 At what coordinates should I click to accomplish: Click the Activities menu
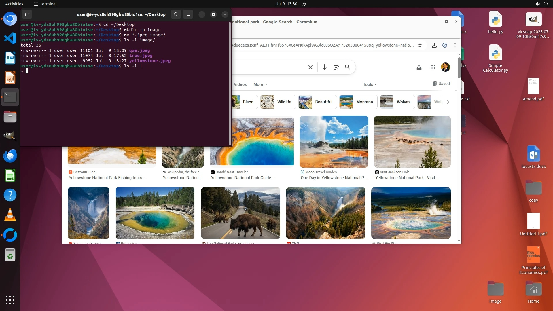pyautogui.click(x=14, y=4)
